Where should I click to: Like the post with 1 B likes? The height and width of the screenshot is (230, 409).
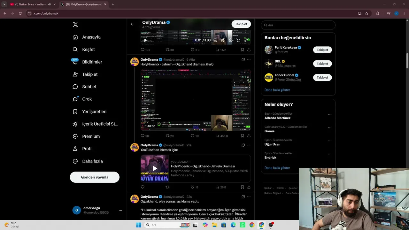195,136
